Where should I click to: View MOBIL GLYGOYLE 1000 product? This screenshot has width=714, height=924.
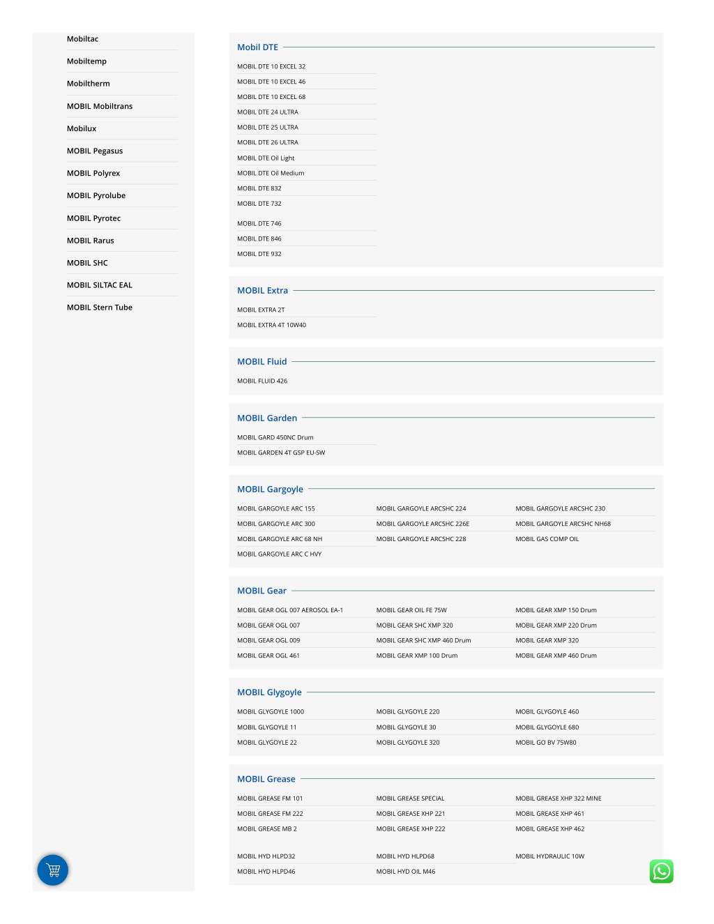click(271, 712)
